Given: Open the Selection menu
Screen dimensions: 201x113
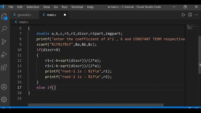Looking at the screenshot, I should pyautogui.click(x=33, y=7).
